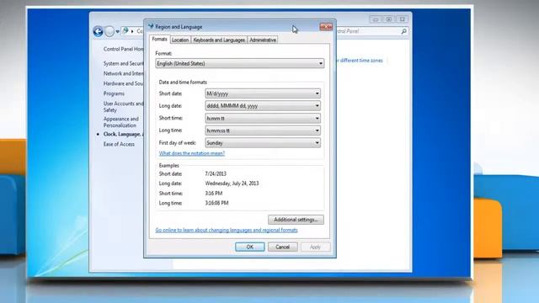Switch to the Location tab
This screenshot has width=539, height=303.
180,40
